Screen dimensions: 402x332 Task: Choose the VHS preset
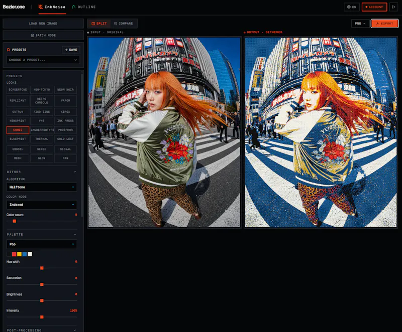click(42, 121)
